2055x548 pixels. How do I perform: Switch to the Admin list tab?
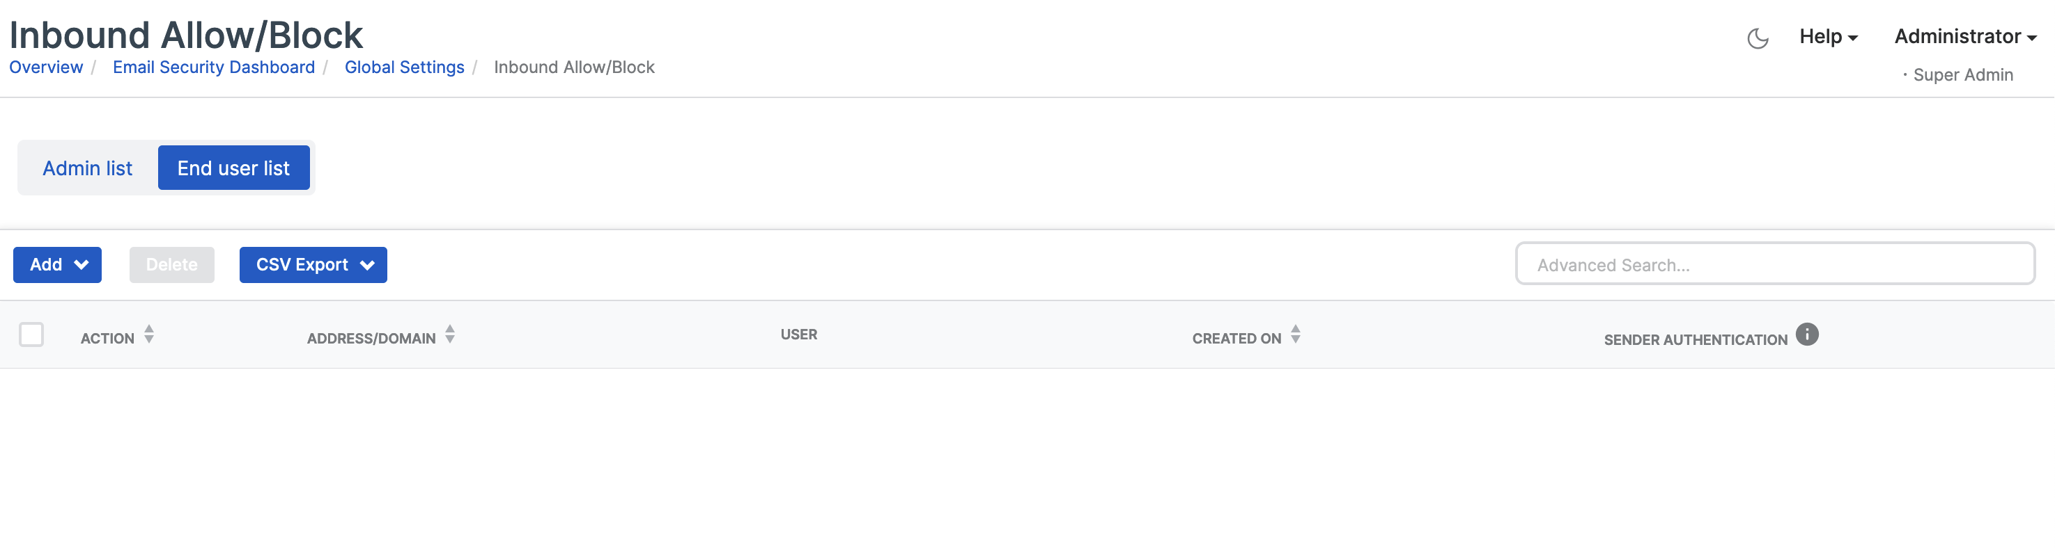coord(88,168)
